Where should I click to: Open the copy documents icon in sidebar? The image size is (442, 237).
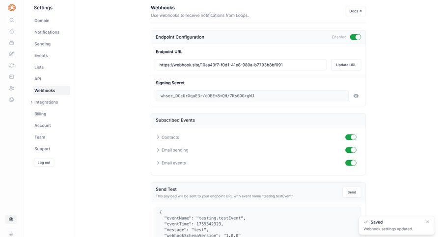(12, 99)
